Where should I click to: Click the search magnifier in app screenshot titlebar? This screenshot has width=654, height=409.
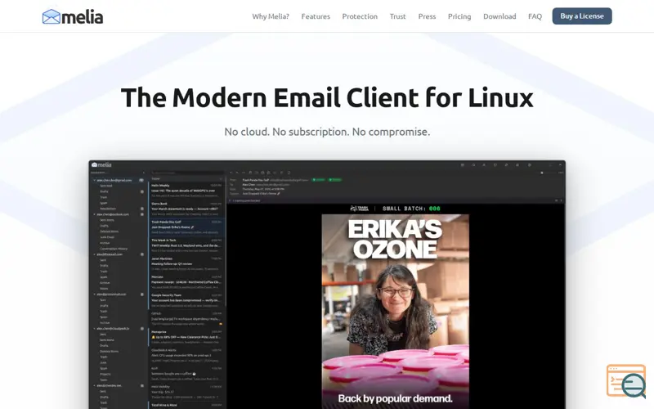coord(473,165)
